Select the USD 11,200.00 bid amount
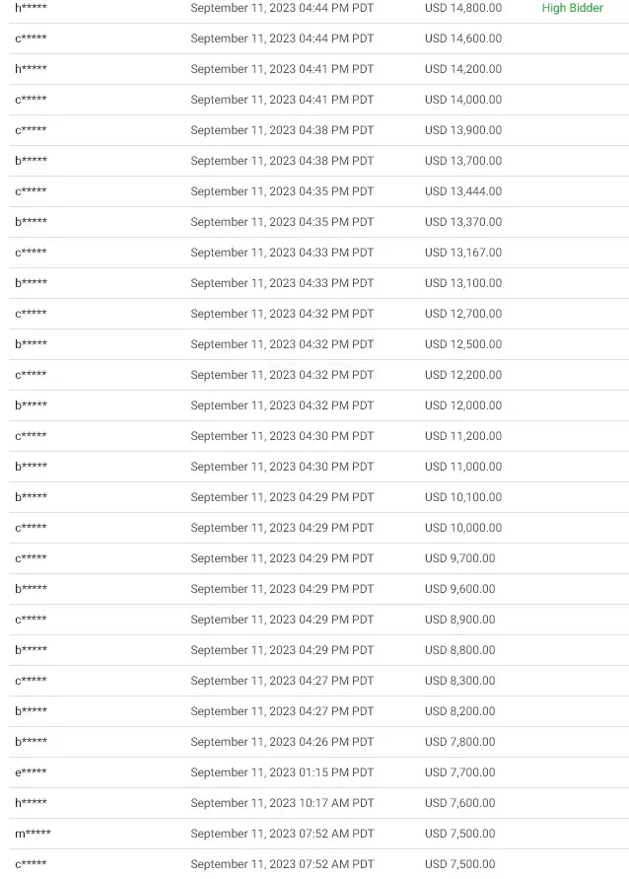The width and height of the screenshot is (629, 879). click(x=463, y=436)
